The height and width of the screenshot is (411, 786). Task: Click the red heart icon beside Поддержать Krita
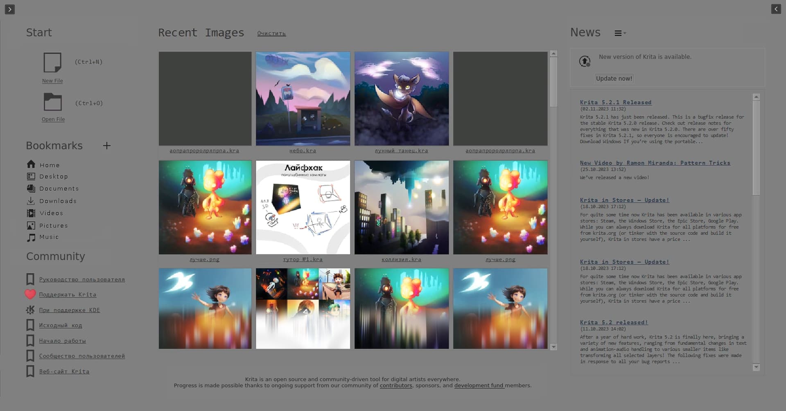coord(30,294)
